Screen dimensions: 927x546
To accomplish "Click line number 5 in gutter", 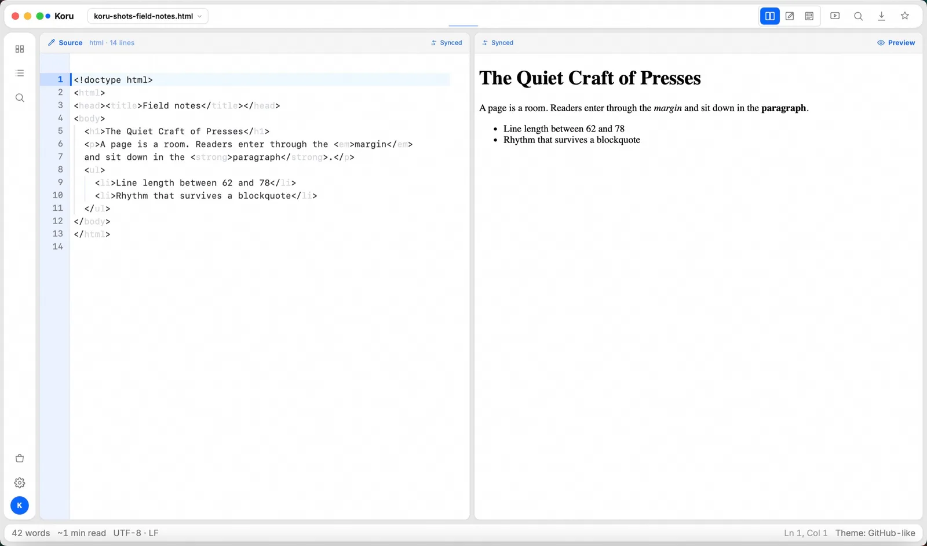I will coord(60,131).
